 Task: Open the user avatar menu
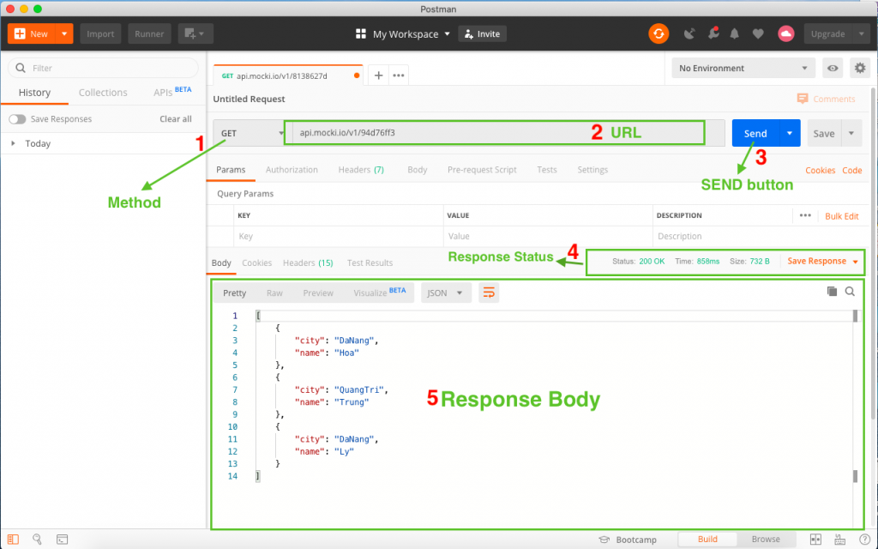tap(786, 33)
